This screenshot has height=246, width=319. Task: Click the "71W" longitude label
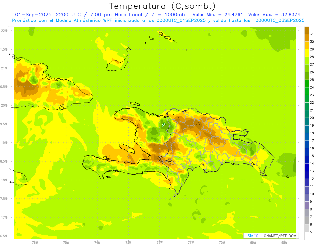click(x=191, y=242)
